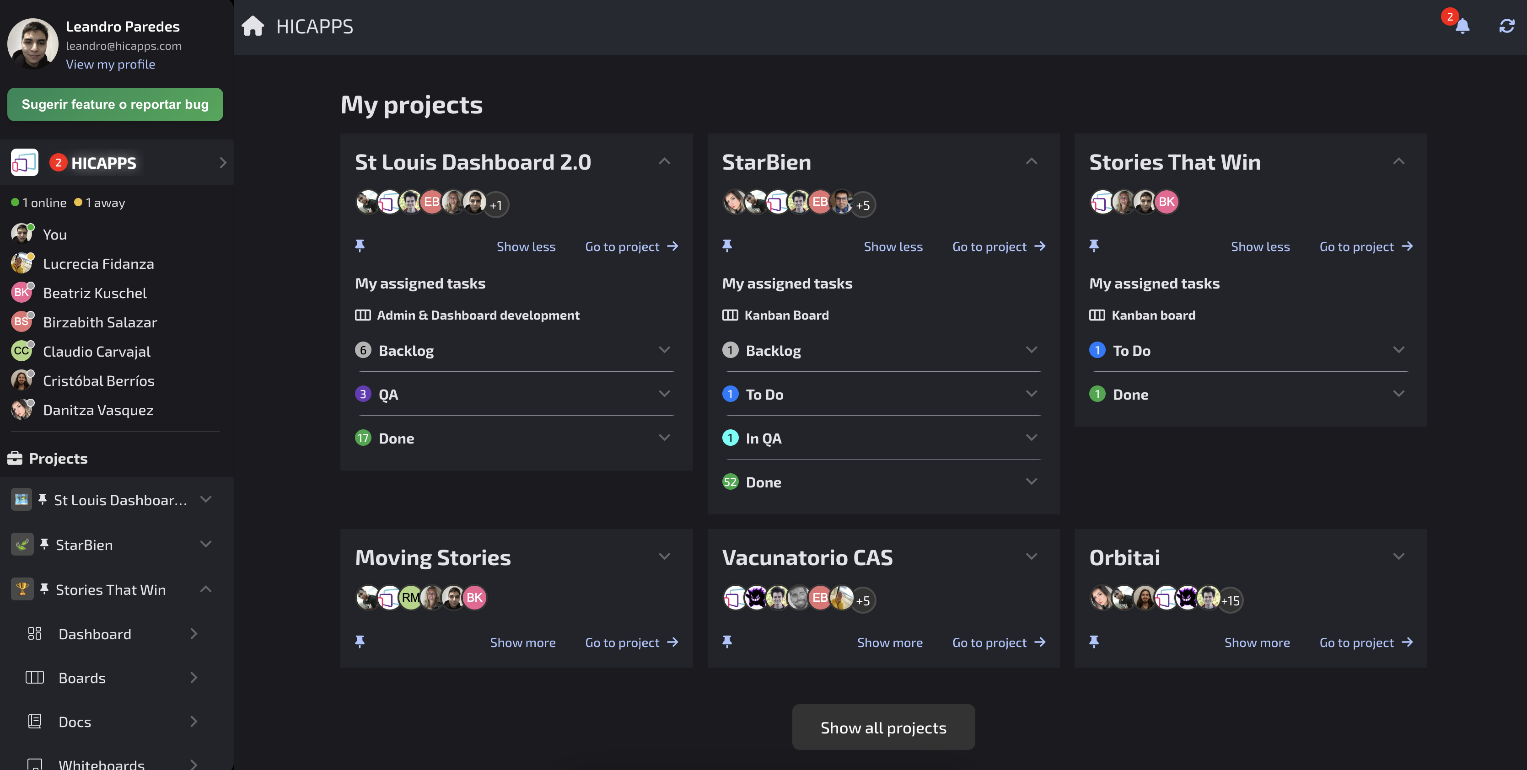Click View my profile link
The width and height of the screenshot is (1527, 770).
point(110,64)
